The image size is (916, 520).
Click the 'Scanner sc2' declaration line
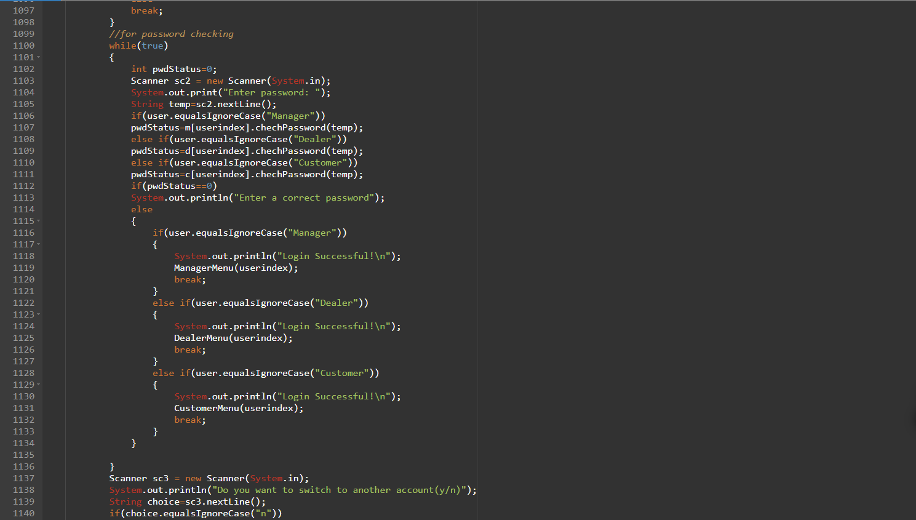tap(231, 81)
